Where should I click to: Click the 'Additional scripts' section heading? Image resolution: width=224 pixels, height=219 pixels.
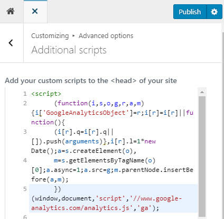(x=69, y=50)
